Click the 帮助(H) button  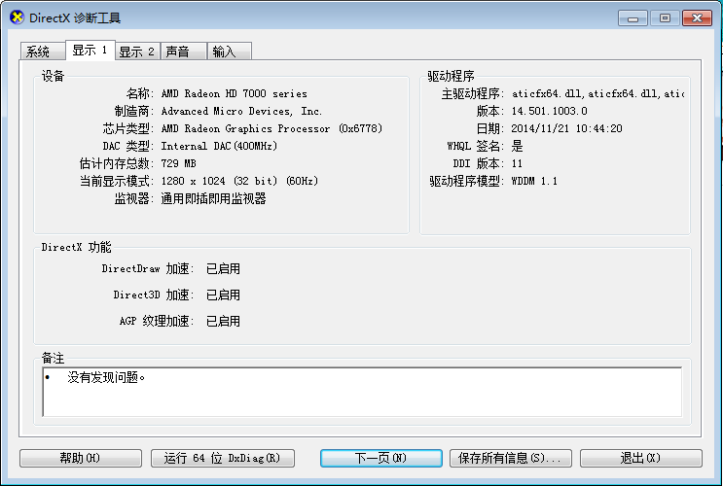tap(81, 458)
